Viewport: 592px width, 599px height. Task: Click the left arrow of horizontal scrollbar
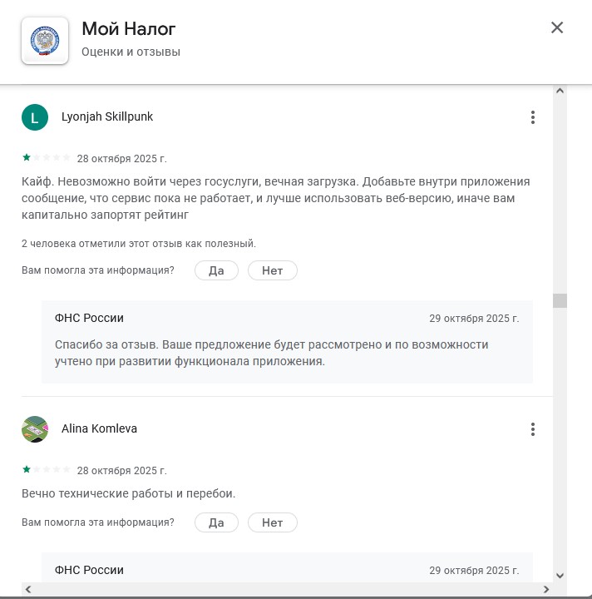[28, 589]
